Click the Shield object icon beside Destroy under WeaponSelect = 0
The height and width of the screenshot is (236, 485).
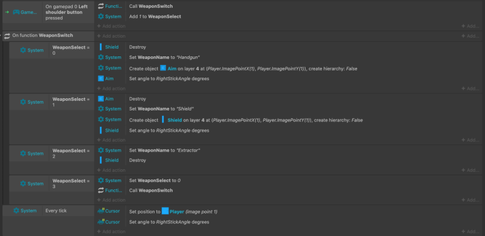[101, 47]
